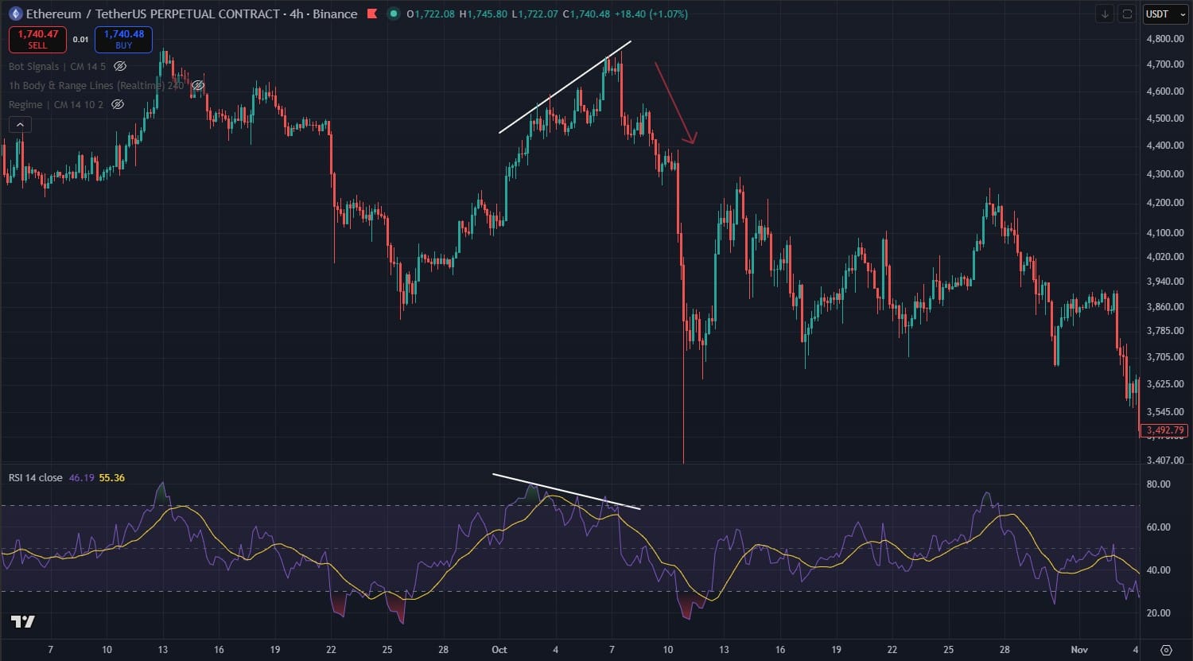Collapse the indicator legend with the chevron
This screenshot has width=1193, height=661.
(20, 124)
